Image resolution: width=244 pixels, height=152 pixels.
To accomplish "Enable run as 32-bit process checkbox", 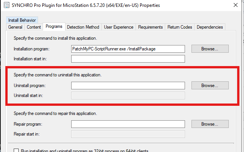I will coord(16,150).
